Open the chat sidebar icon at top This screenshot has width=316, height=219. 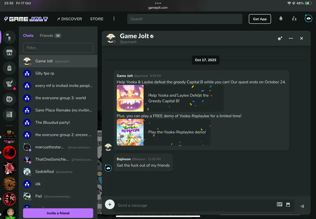[9, 37]
